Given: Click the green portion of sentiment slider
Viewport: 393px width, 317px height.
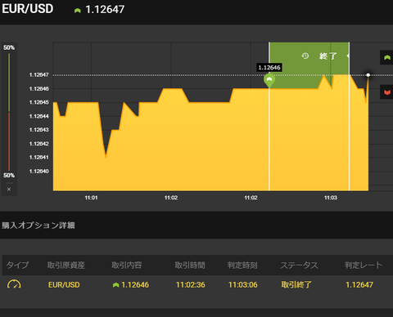Looking at the screenshot, I should pos(9,83).
